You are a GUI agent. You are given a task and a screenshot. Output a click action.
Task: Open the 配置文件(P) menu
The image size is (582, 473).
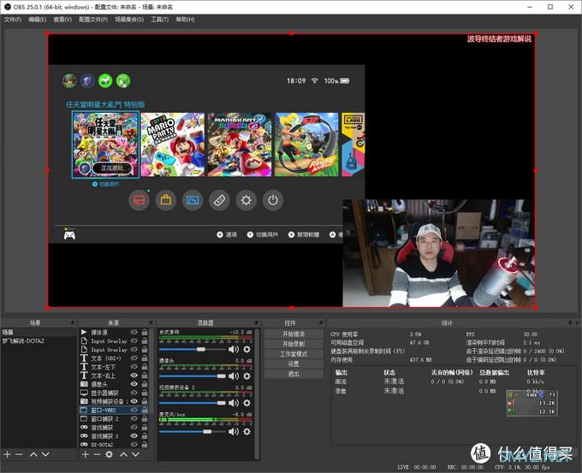pyautogui.click(x=93, y=20)
